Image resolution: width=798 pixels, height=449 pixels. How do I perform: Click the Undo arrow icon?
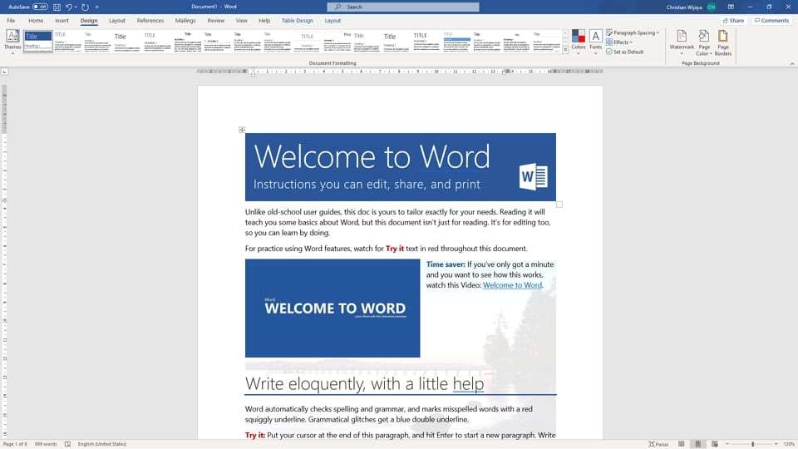click(x=69, y=7)
